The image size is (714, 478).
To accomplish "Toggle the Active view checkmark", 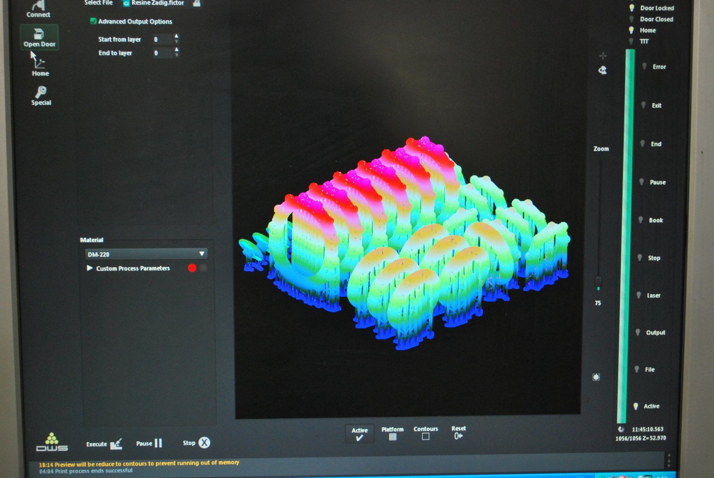I will tap(359, 438).
